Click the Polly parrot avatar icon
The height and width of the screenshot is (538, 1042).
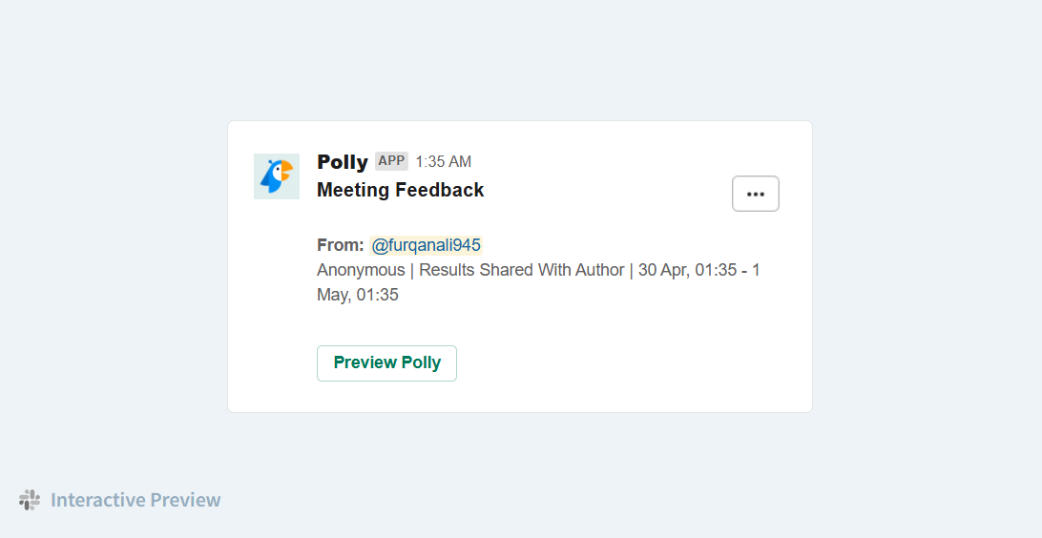(x=277, y=176)
